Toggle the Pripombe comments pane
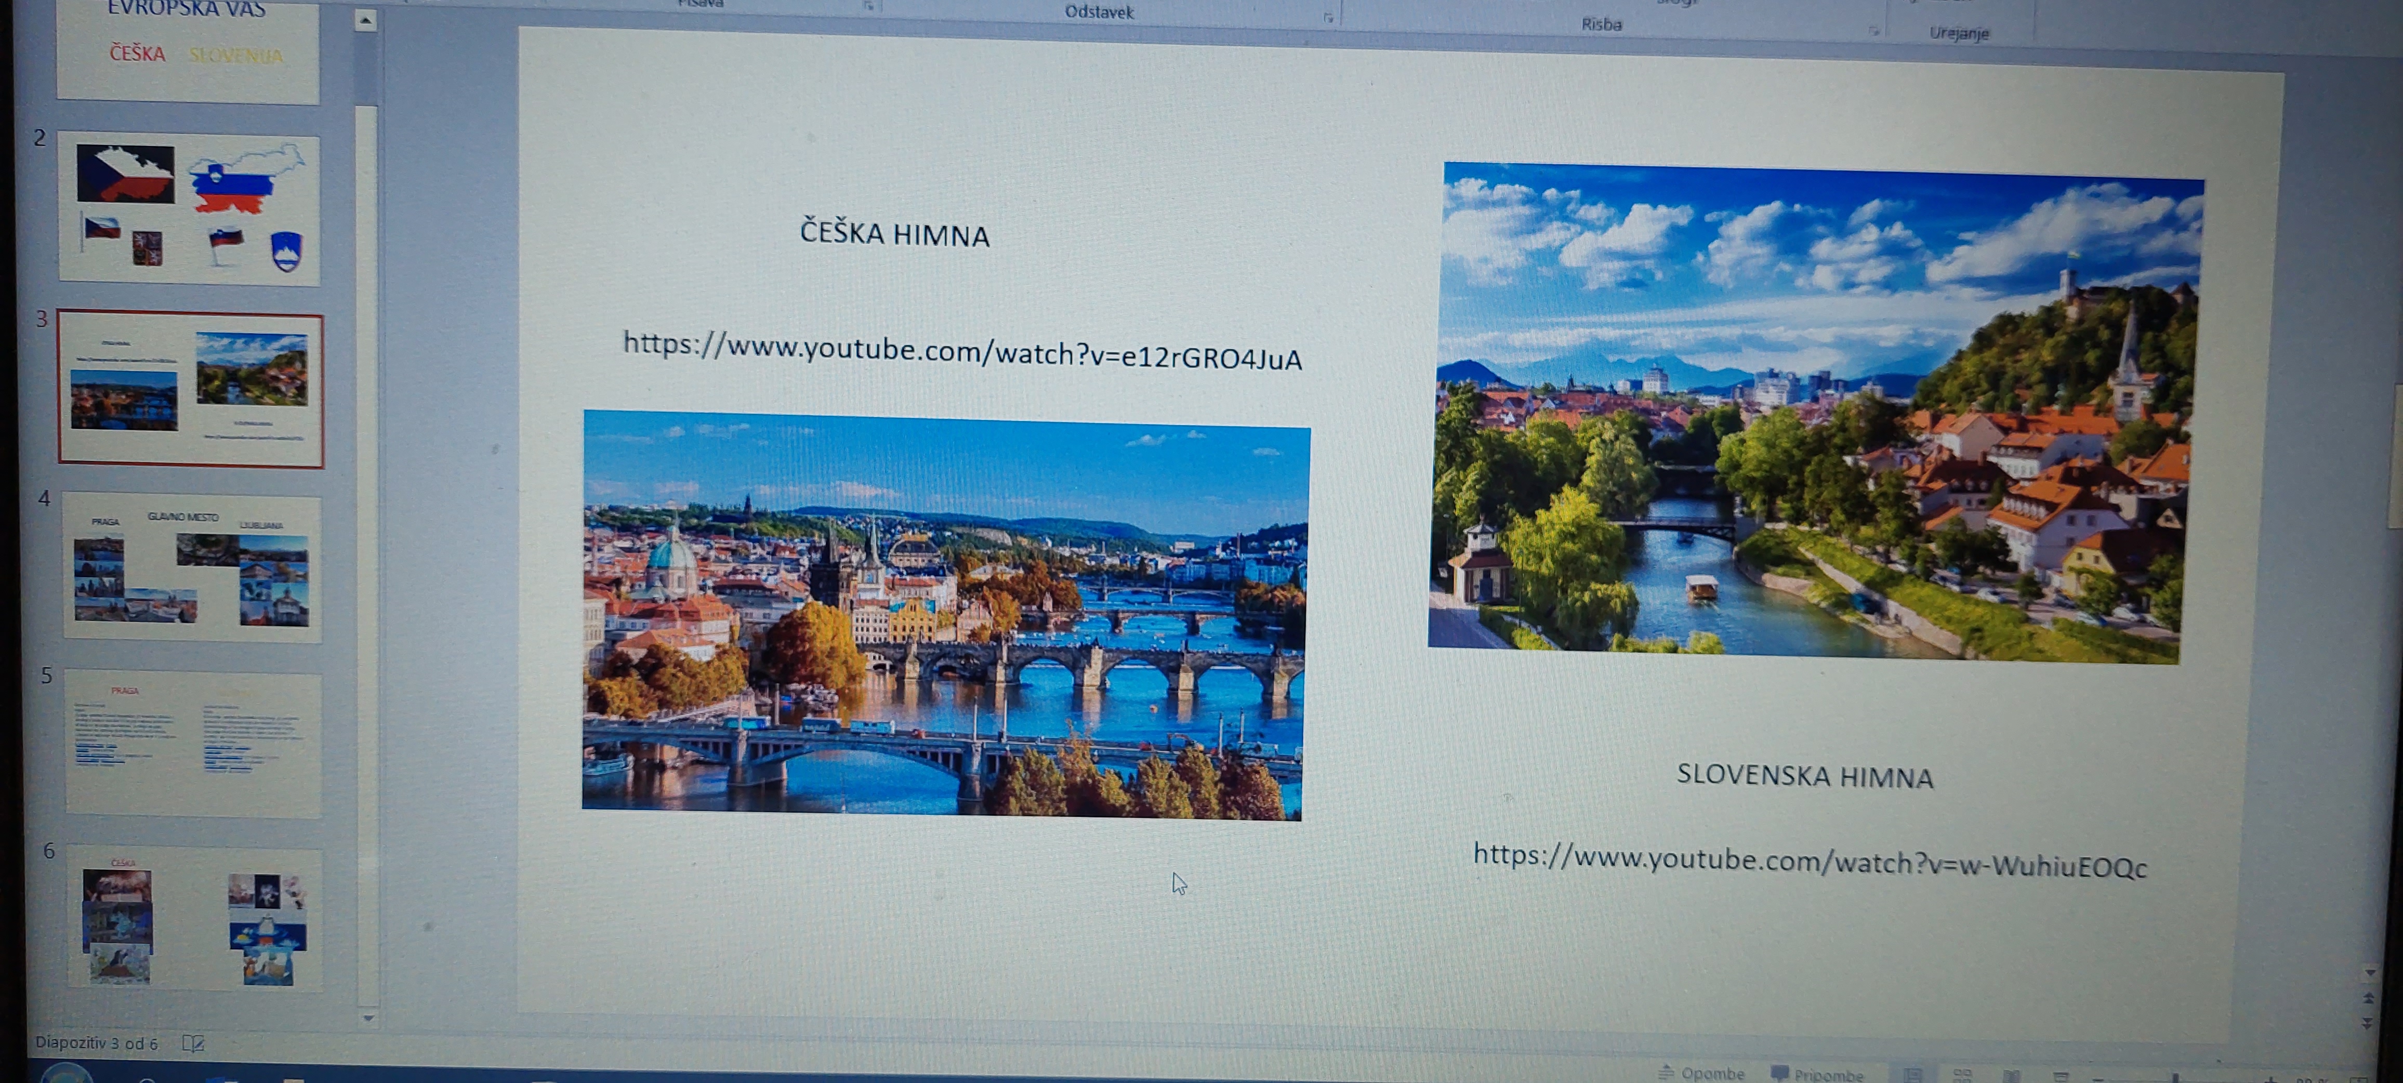Image resolution: width=2403 pixels, height=1083 pixels. click(x=1818, y=1075)
